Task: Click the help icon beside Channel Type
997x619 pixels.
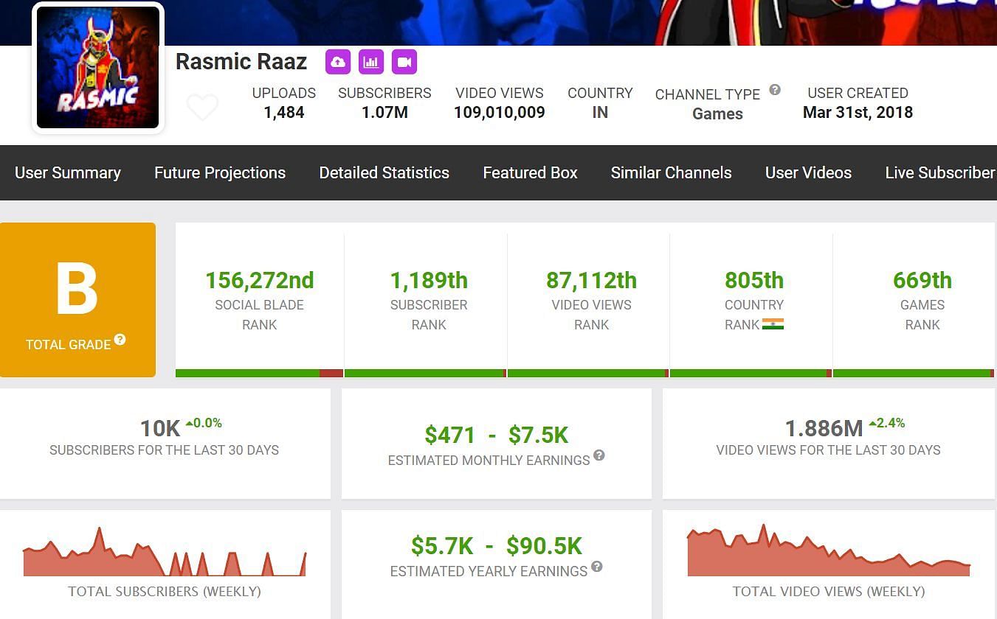Action: [x=775, y=90]
